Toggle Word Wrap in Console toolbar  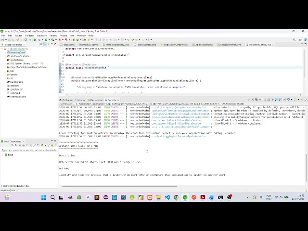pos(272,100)
